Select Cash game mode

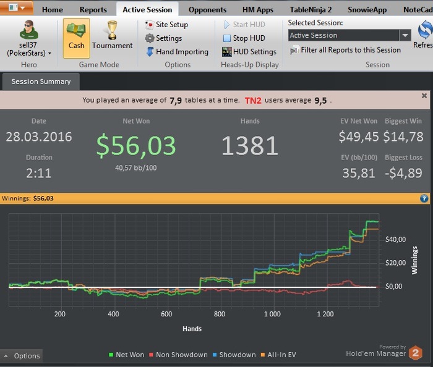pyautogui.click(x=77, y=38)
